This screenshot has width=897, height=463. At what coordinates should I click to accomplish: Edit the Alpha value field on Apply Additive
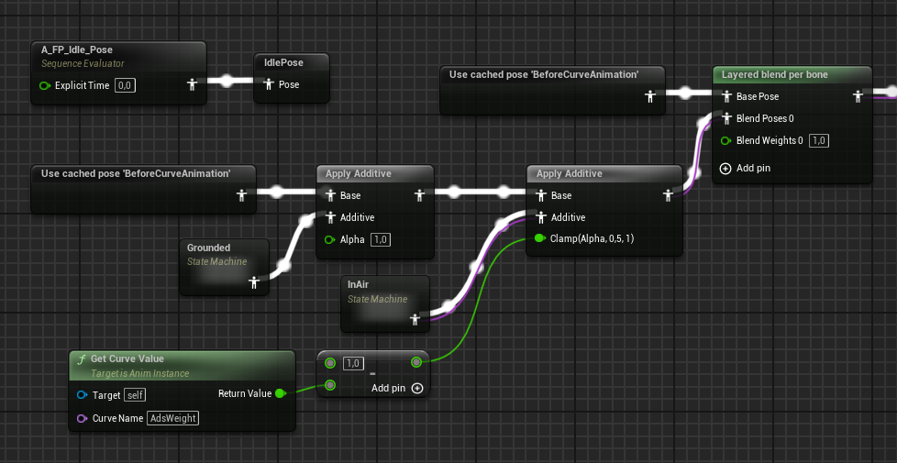[x=381, y=239]
